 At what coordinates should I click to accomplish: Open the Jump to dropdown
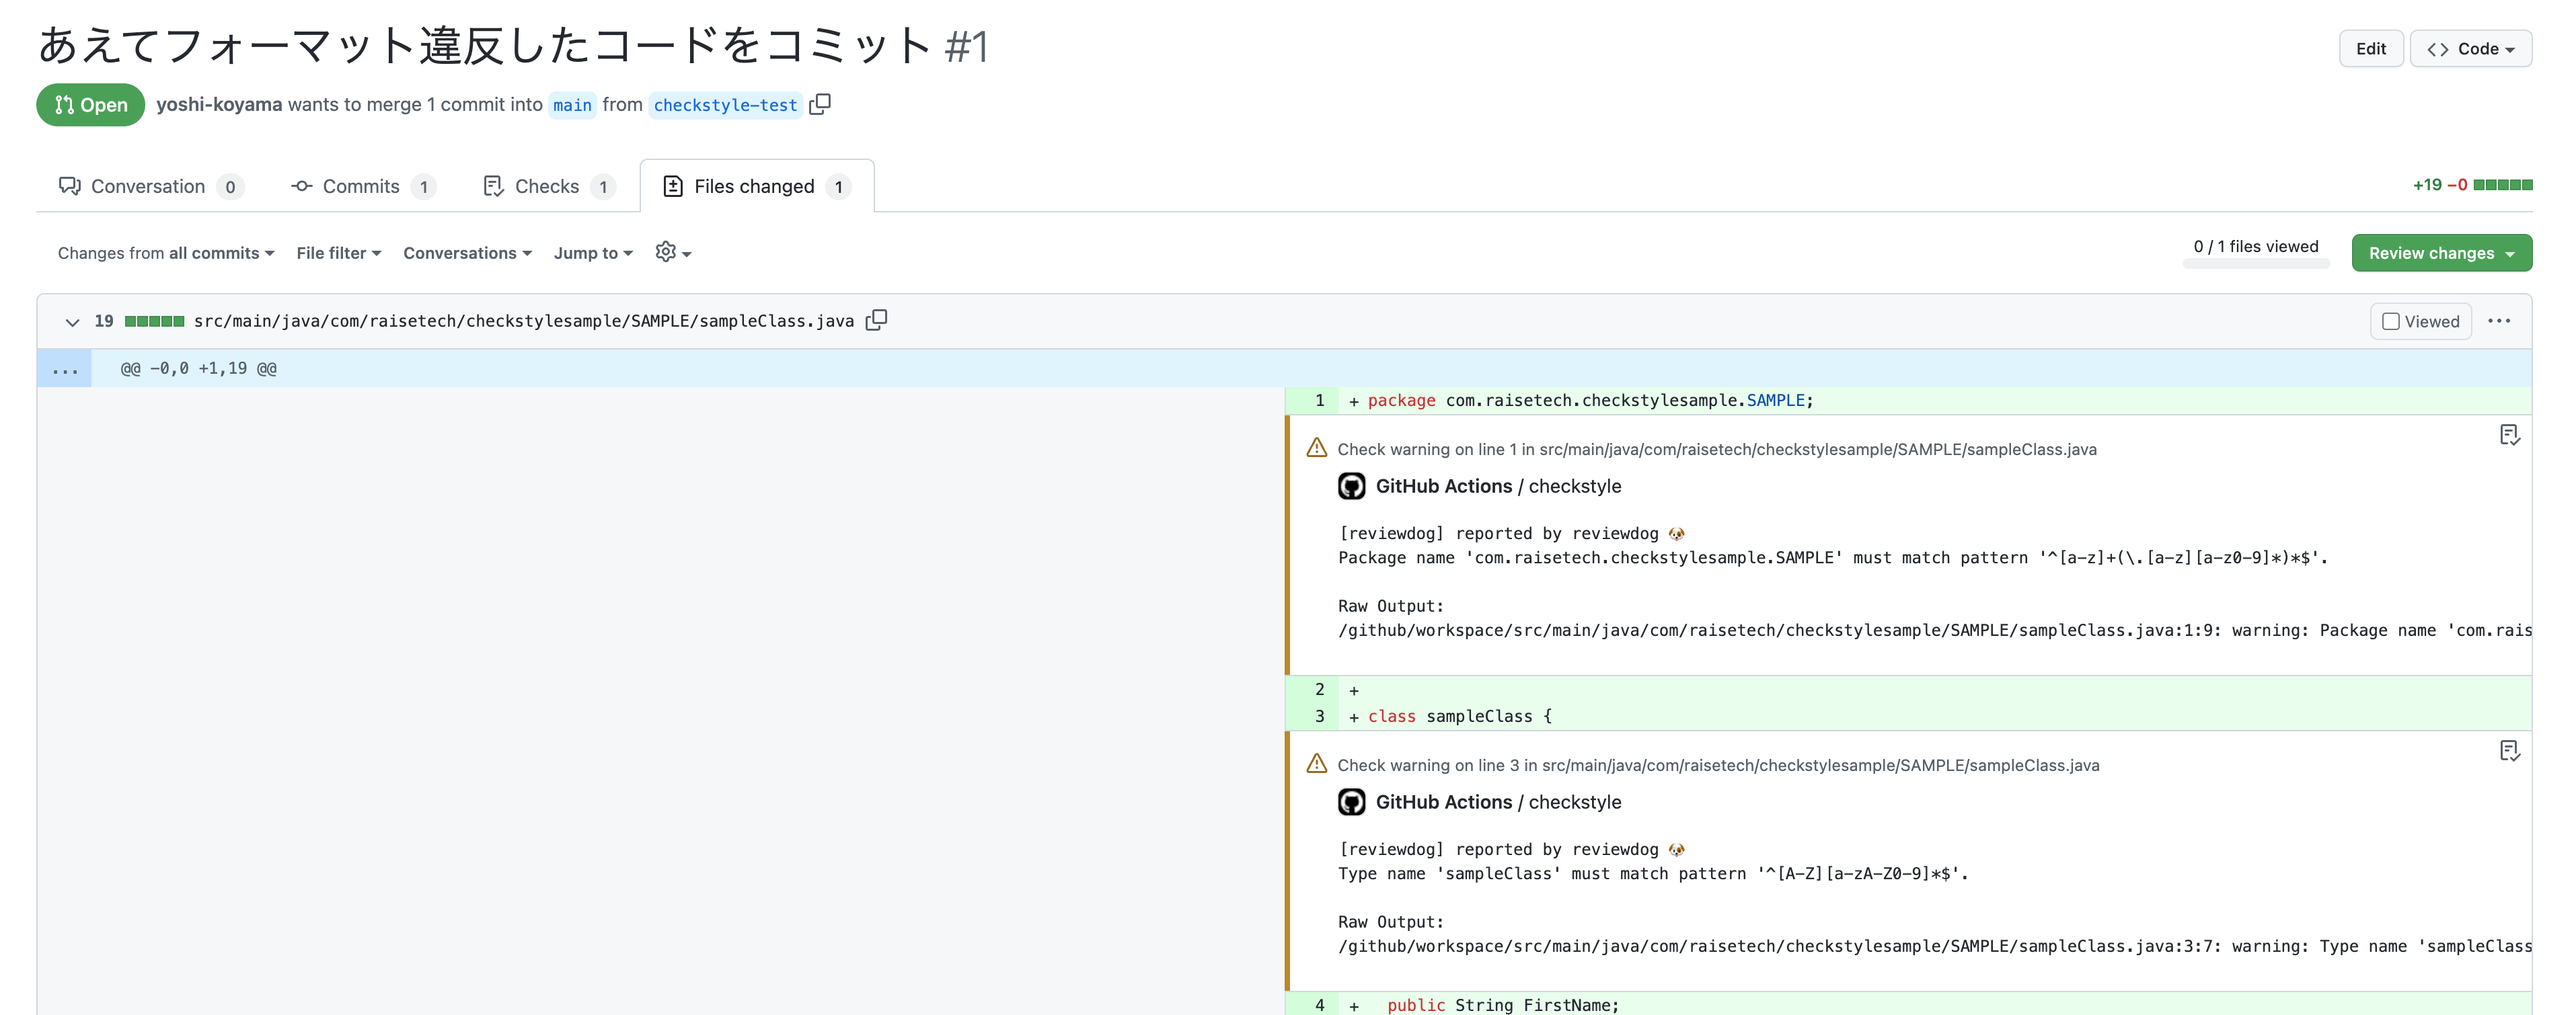(x=592, y=252)
